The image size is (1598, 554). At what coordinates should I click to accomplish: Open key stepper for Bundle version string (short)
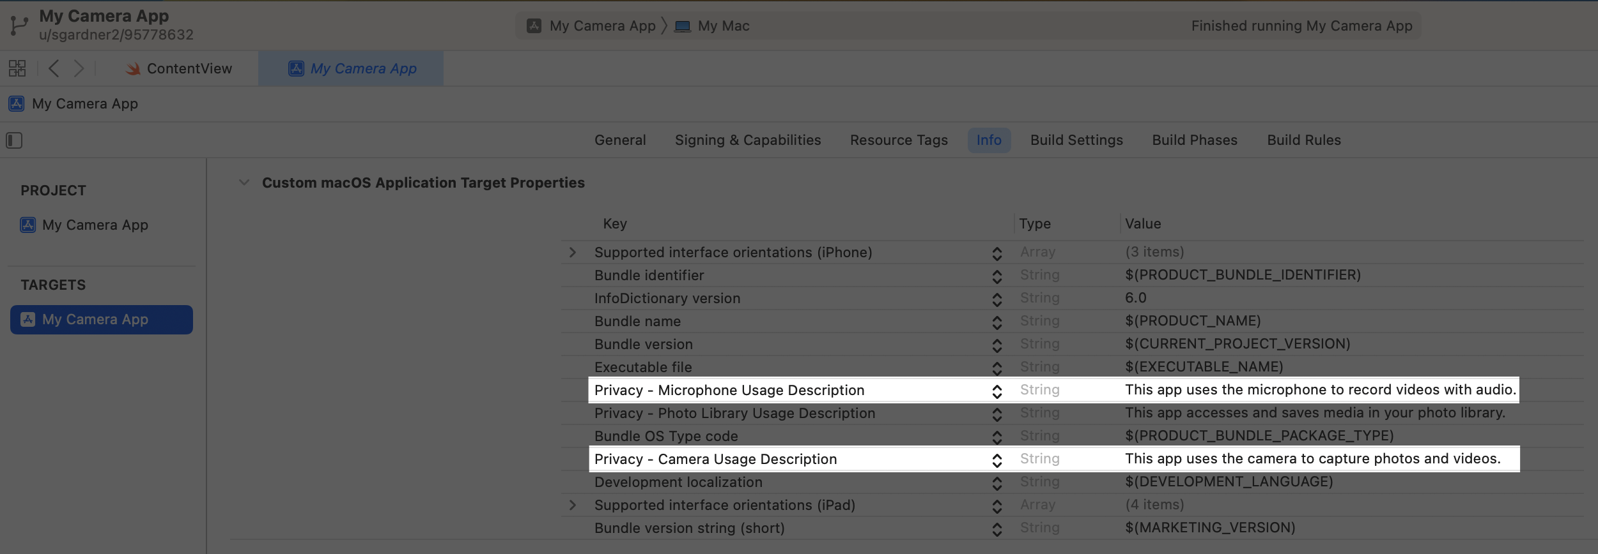point(997,529)
